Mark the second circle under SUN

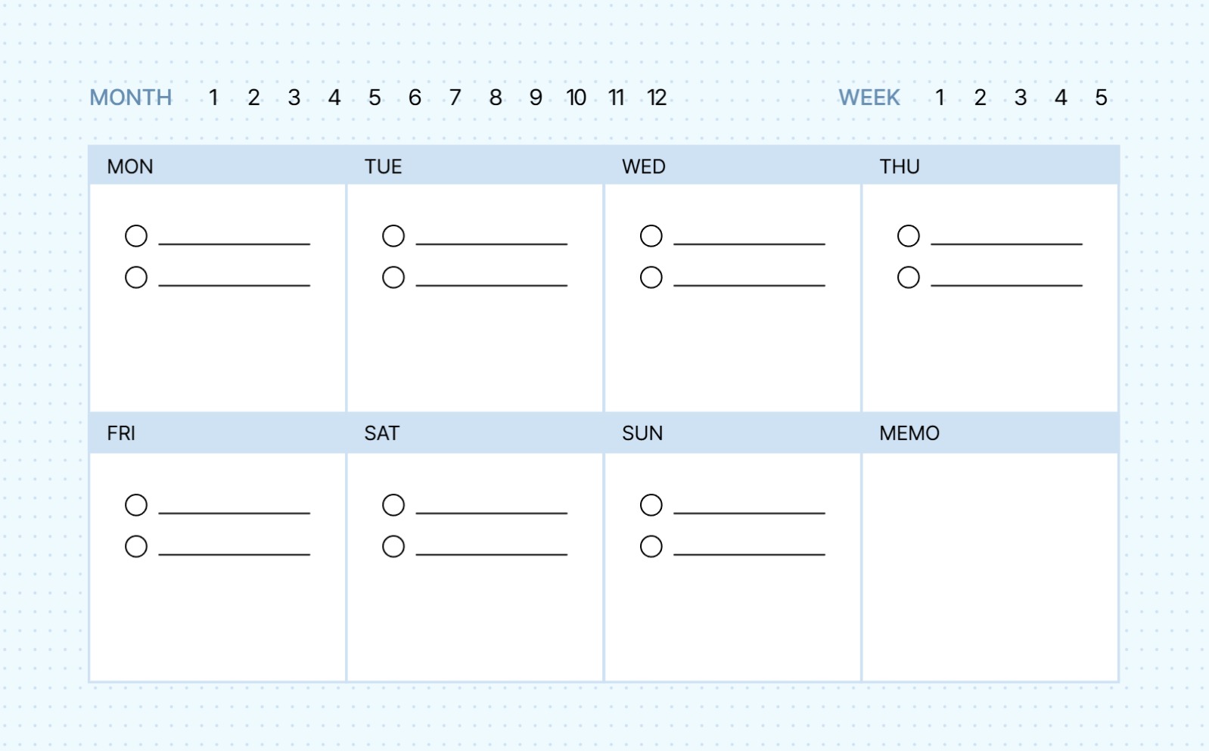click(651, 546)
